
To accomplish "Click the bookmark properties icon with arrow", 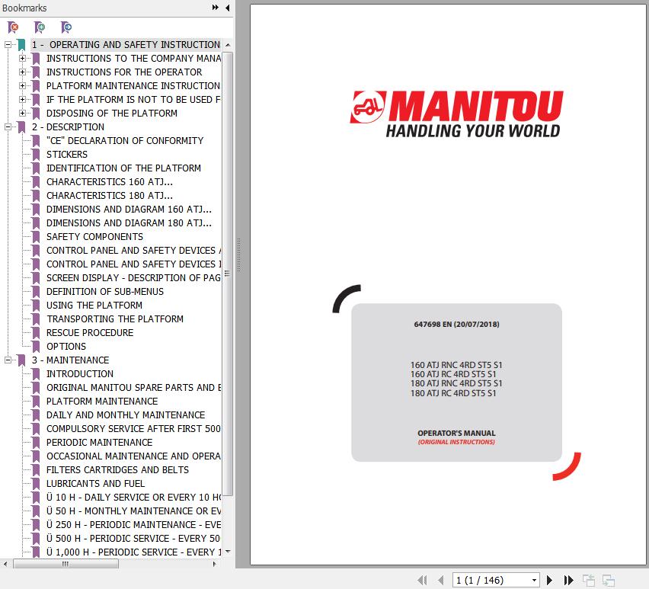I will point(66,27).
